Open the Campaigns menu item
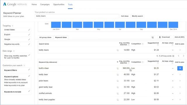The width and height of the screenshot is (187, 105). coord(45,4)
